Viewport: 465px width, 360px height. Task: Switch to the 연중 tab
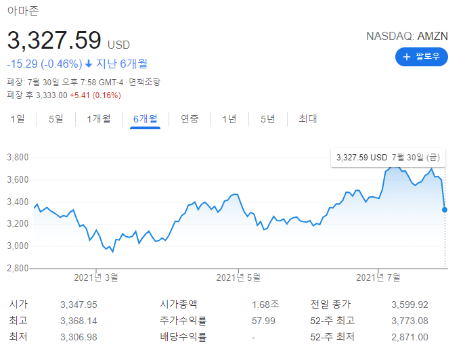click(x=190, y=119)
